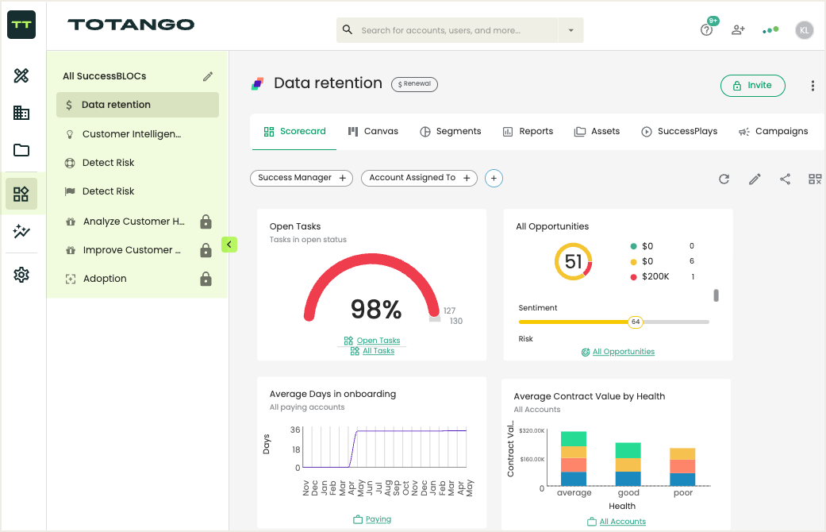
Task: Click the add user icon in header
Action: (x=738, y=30)
